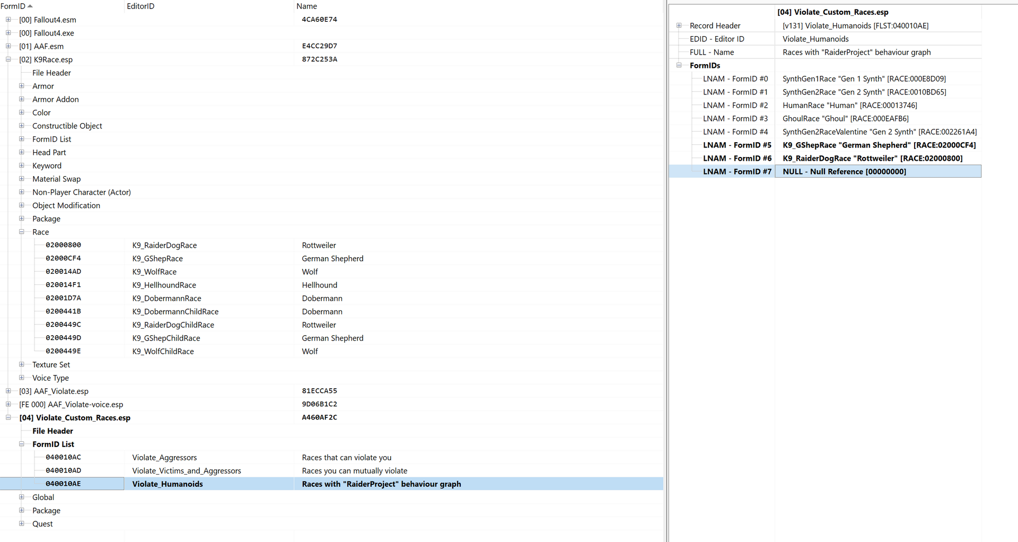The width and height of the screenshot is (1018, 542).
Task: Expand the Global group
Action: point(21,497)
